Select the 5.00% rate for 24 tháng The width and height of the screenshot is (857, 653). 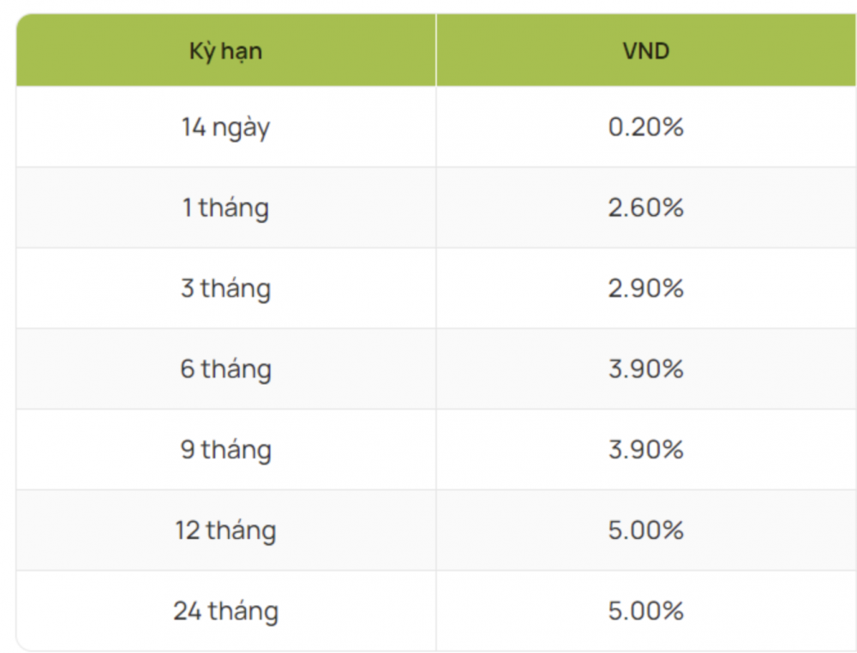pyautogui.click(x=646, y=611)
